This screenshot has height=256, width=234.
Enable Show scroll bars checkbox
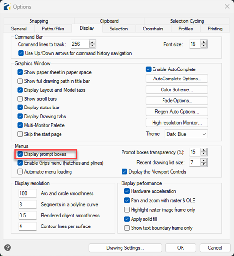[20, 99]
